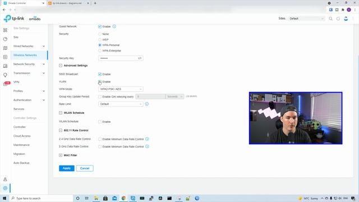Expand the MAC Filter section
359x202 pixels.
click(61, 155)
